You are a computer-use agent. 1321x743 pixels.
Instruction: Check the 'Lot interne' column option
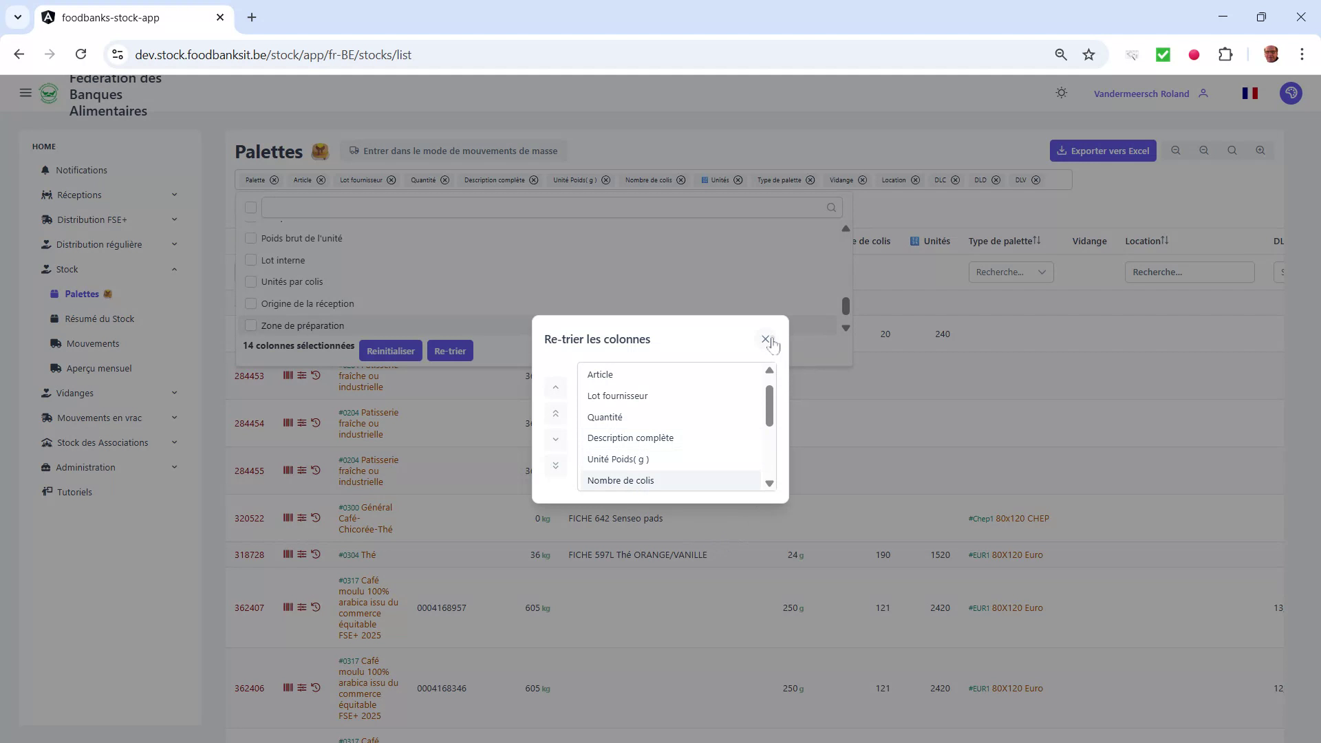(251, 260)
